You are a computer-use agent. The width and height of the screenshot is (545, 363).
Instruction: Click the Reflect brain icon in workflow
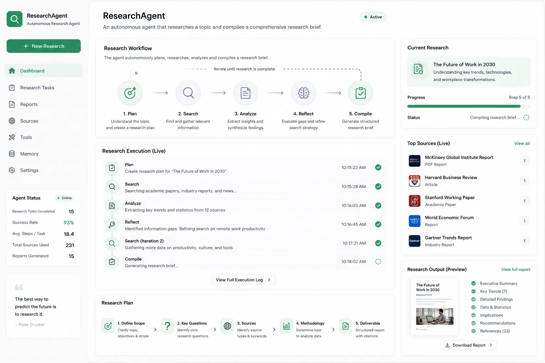(x=303, y=93)
